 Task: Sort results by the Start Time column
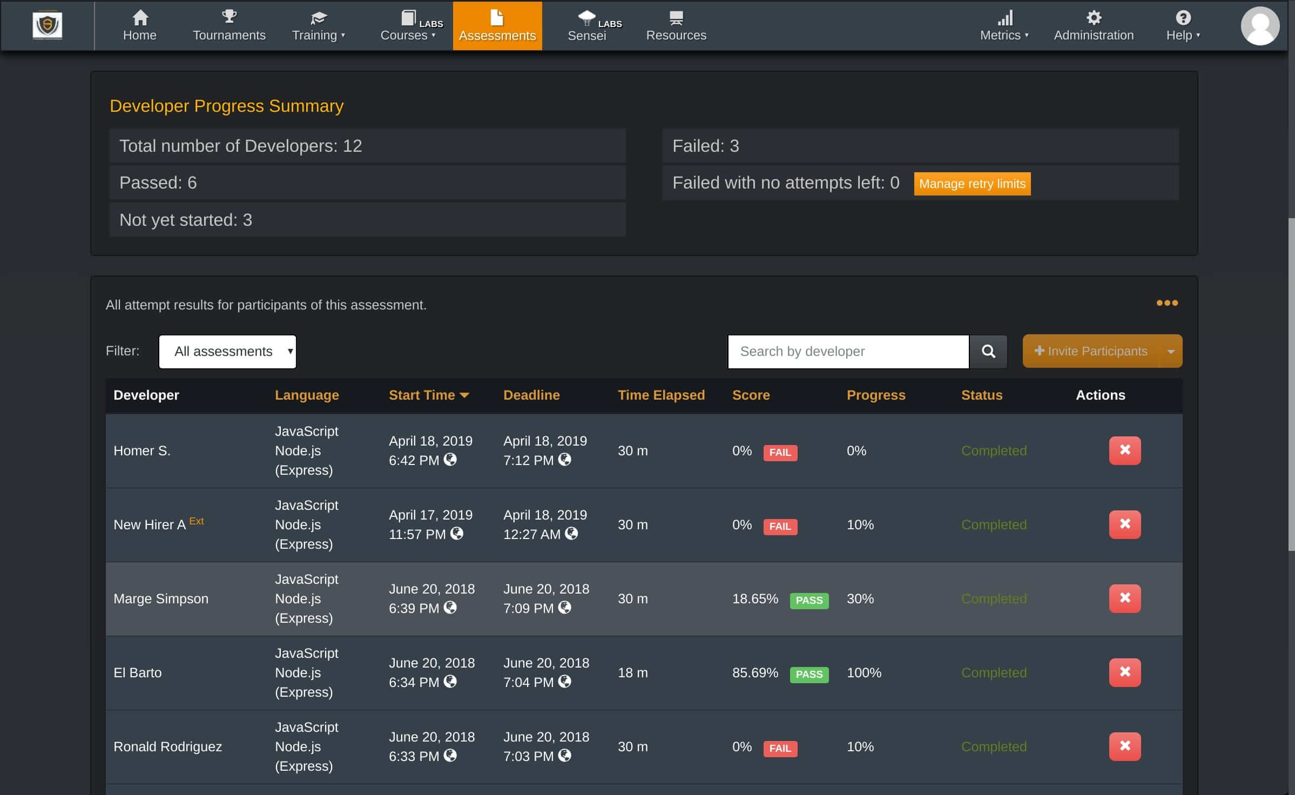pyautogui.click(x=429, y=395)
